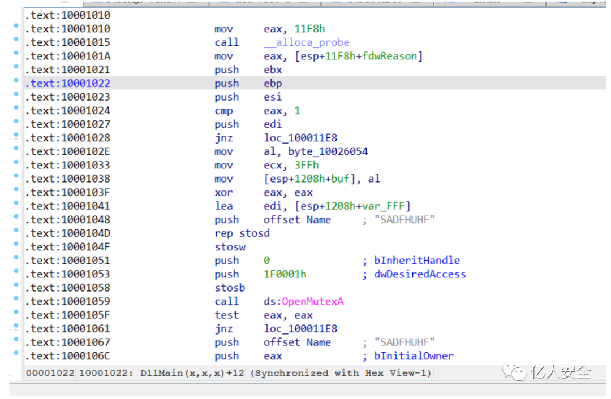Click the highlighted address .text:10001022
The image size is (611, 399).
coord(68,84)
